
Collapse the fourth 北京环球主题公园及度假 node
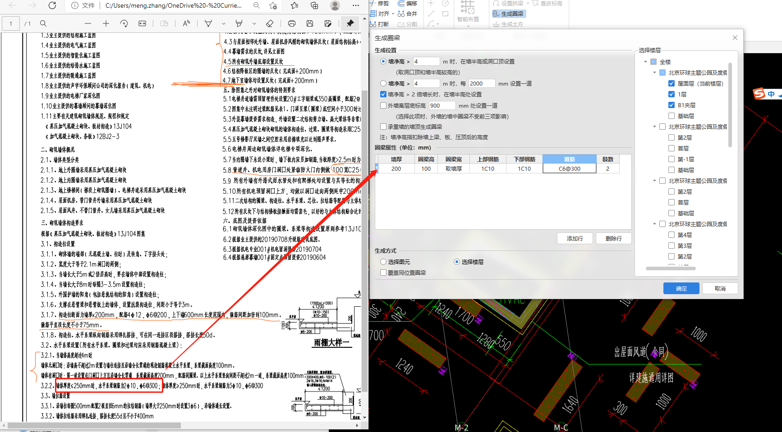point(654,224)
